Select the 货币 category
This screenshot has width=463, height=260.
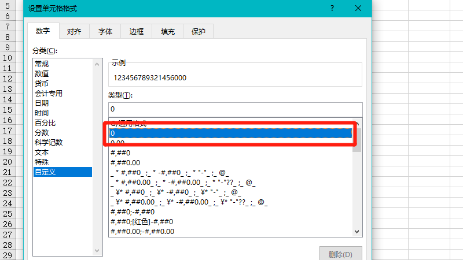click(x=42, y=84)
